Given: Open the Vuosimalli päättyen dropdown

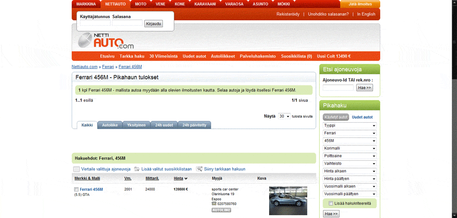Looking at the screenshot, I should (x=350, y=193).
